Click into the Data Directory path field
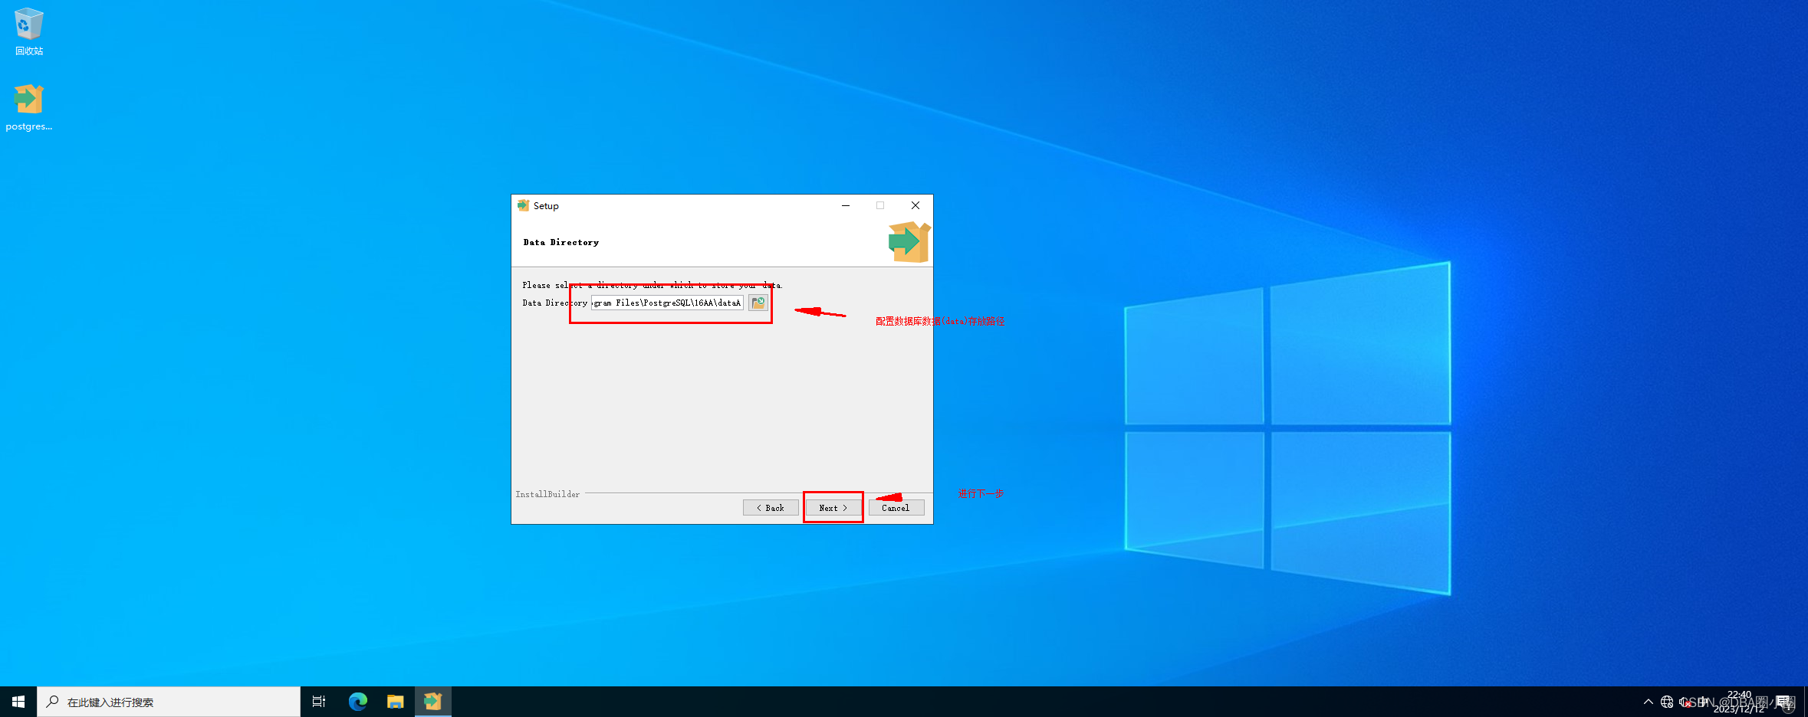Screen dimensions: 1808x717 pos(667,303)
